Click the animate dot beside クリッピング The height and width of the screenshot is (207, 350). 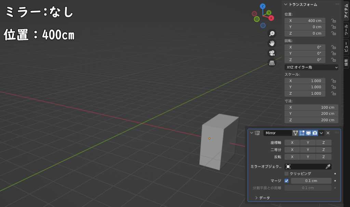[x=335, y=174]
